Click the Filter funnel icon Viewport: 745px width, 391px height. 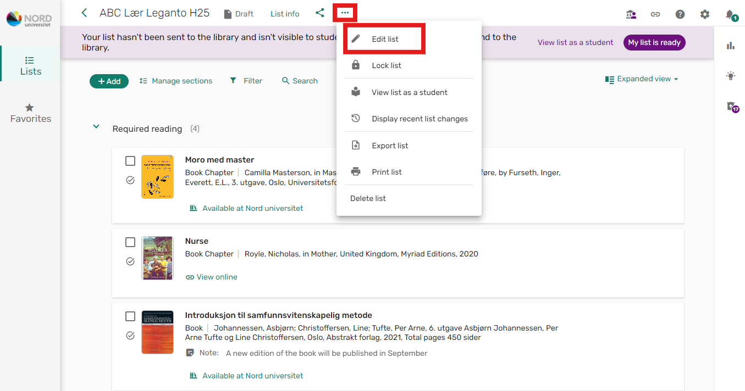coord(233,81)
